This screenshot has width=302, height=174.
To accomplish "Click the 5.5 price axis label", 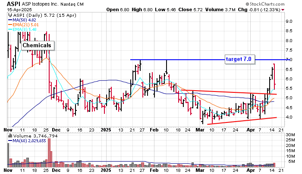I will [288, 89].
